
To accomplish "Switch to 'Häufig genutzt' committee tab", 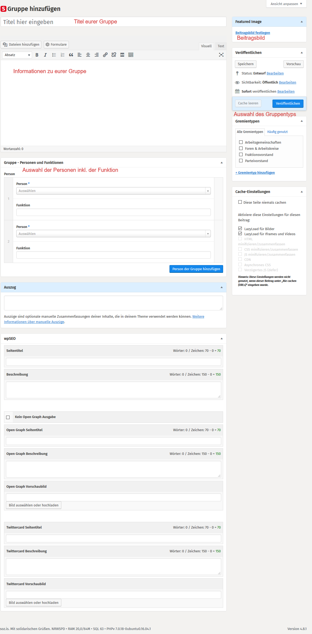I will click(x=277, y=132).
